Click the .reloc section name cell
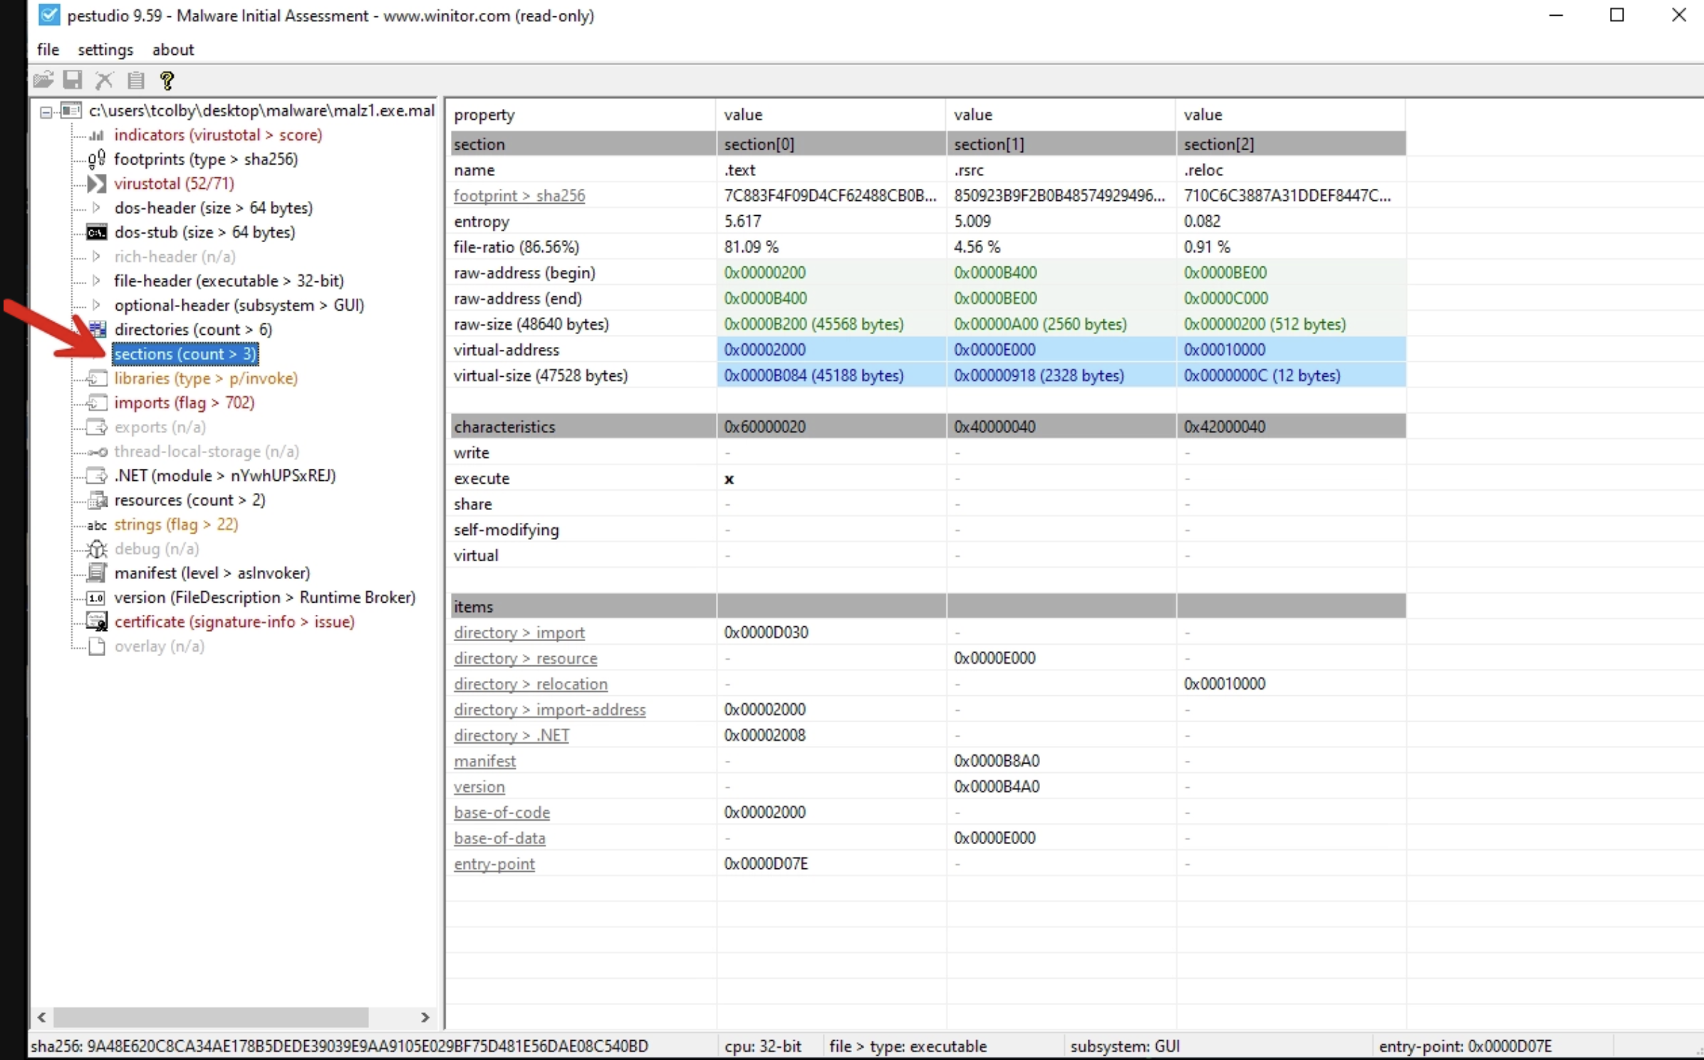The image size is (1704, 1060). point(1291,170)
